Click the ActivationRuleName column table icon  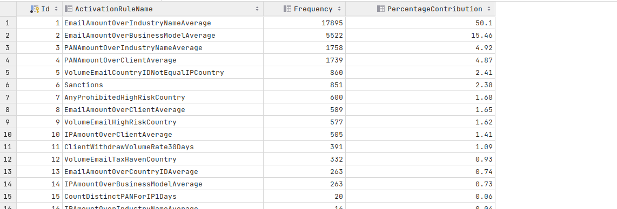pos(69,9)
